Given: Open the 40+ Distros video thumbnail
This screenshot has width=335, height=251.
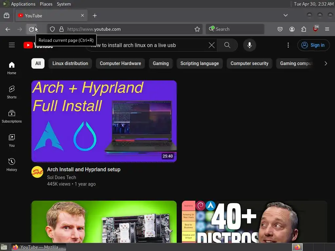Looking at the screenshot, I should [255, 222].
